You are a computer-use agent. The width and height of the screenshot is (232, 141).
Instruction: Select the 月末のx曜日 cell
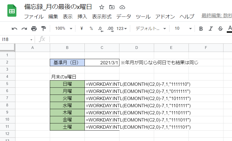(x=67, y=77)
